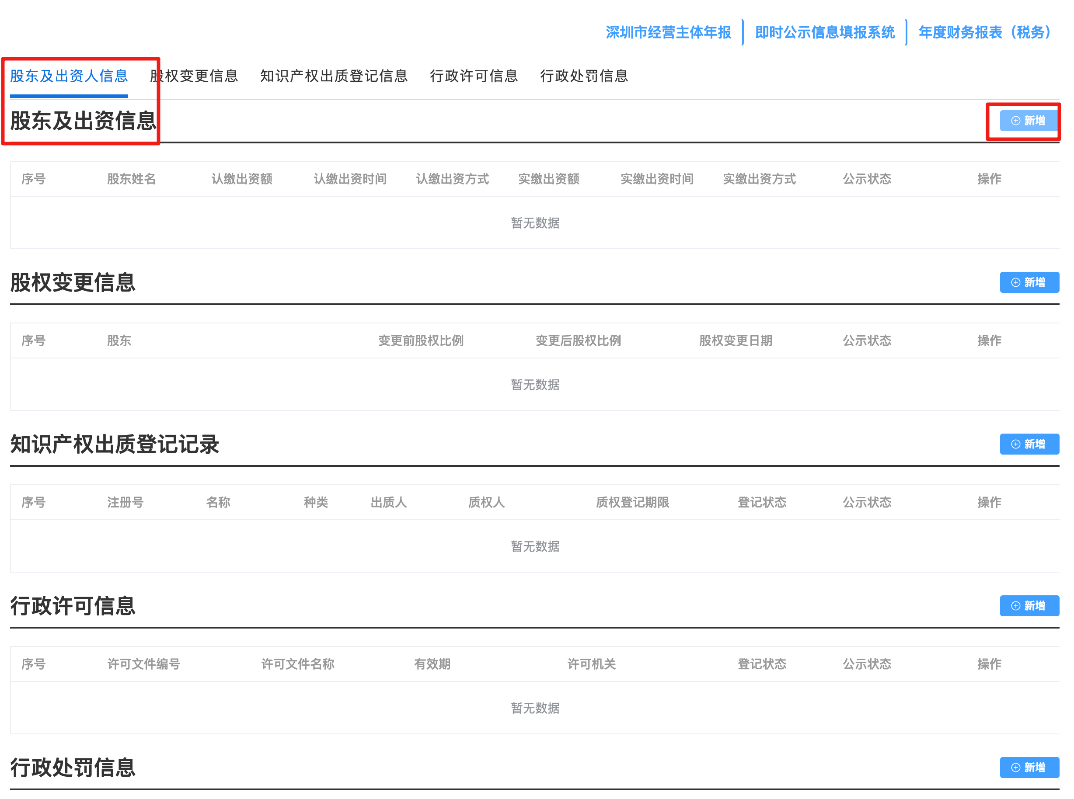Click 种类 column header
1074x799 pixels.
316,503
